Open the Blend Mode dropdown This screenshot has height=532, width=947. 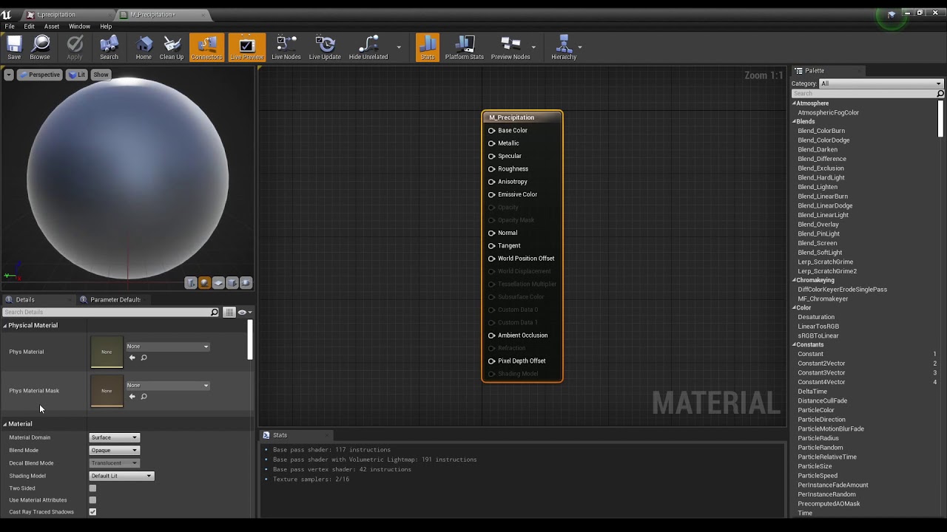click(x=114, y=450)
